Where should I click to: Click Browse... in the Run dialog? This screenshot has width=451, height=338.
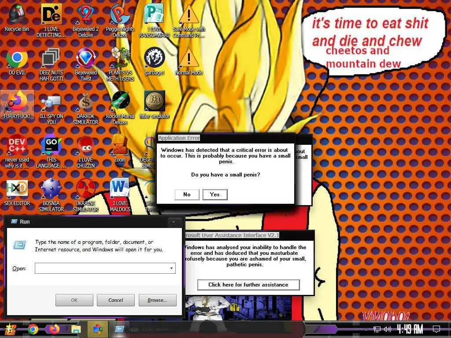(x=157, y=300)
